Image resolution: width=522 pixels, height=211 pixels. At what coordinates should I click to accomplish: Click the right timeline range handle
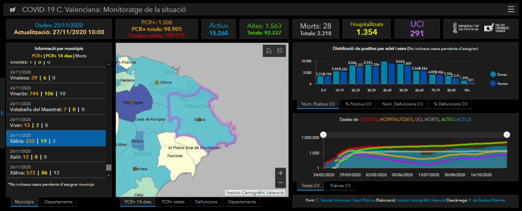tap(507, 134)
